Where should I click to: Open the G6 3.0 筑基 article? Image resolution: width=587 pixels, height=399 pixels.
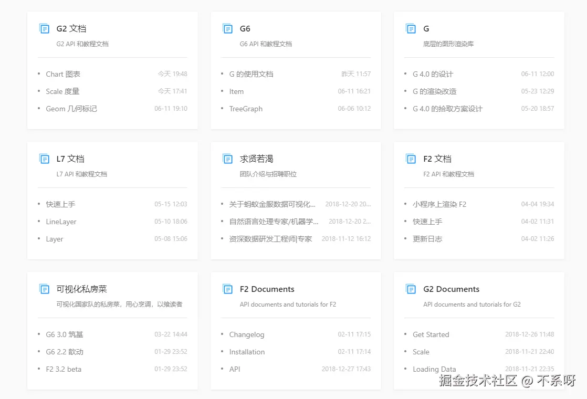point(65,334)
